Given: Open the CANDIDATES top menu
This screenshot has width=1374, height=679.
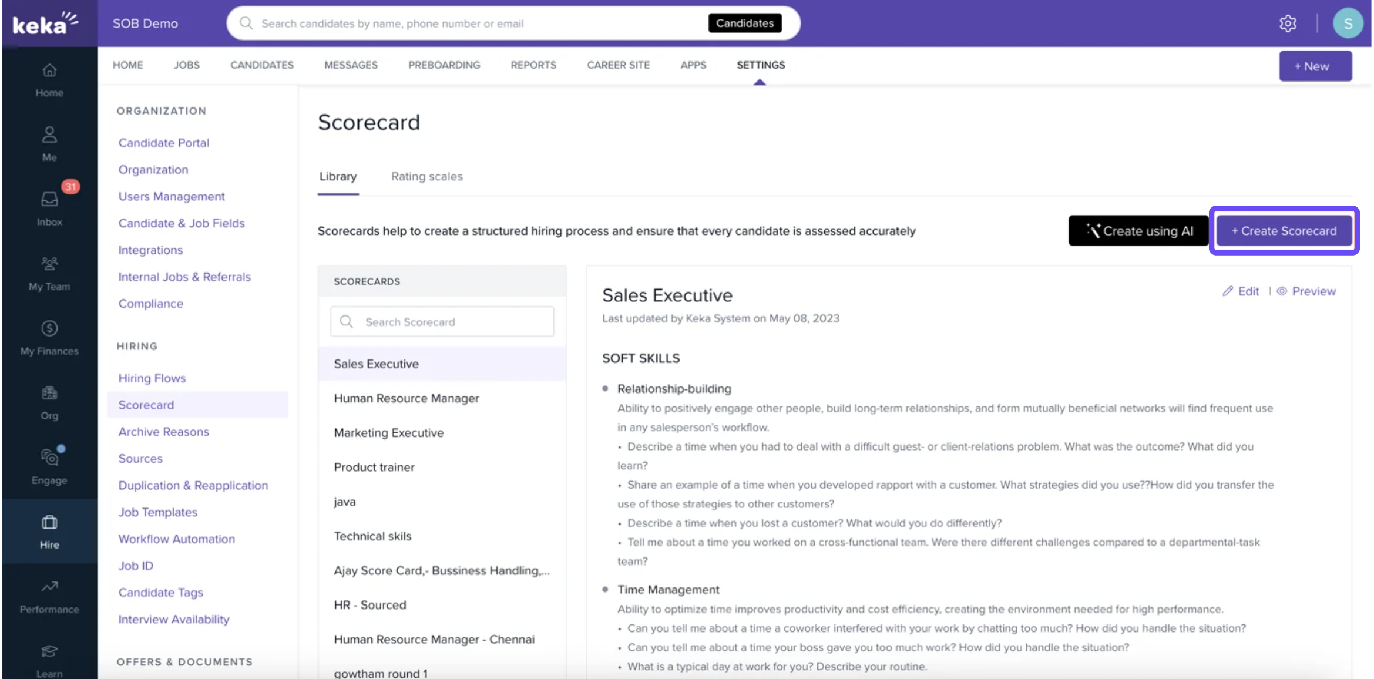Looking at the screenshot, I should point(261,65).
